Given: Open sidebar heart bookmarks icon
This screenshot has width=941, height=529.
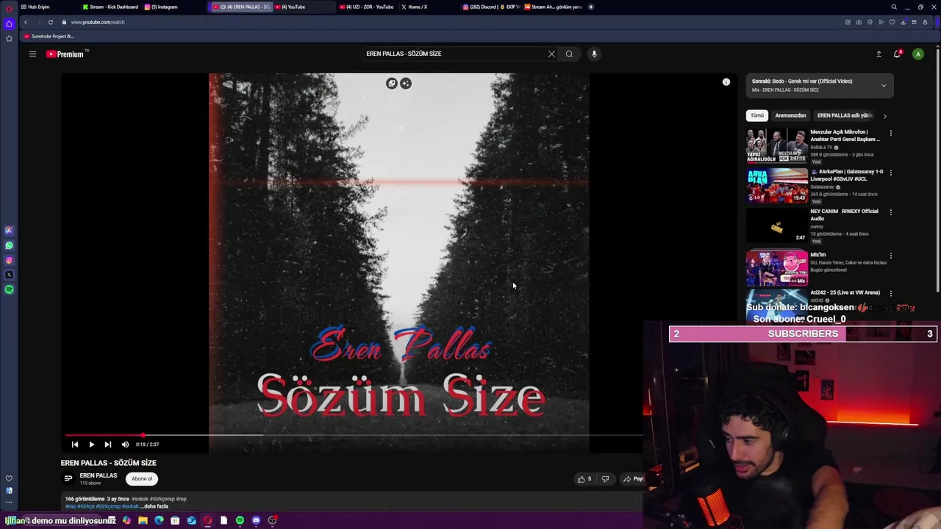Looking at the screenshot, I should (9, 478).
